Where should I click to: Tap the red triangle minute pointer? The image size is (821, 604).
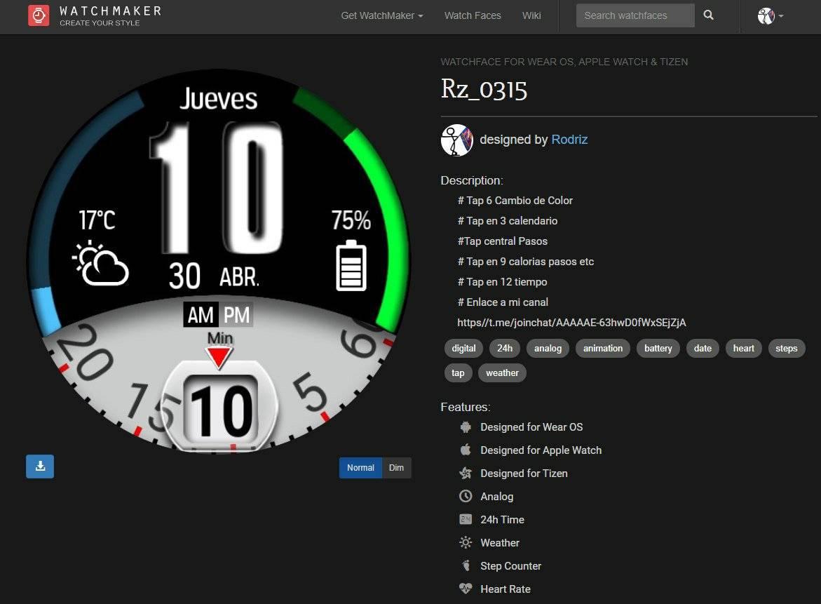pyautogui.click(x=219, y=358)
